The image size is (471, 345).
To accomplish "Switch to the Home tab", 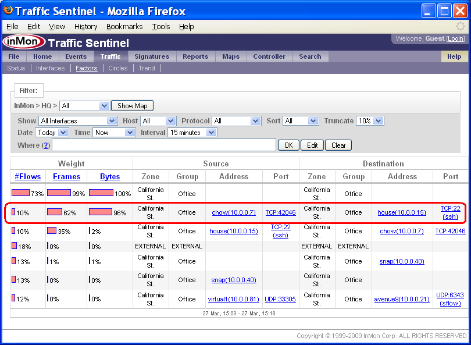I will pyautogui.click(x=42, y=56).
